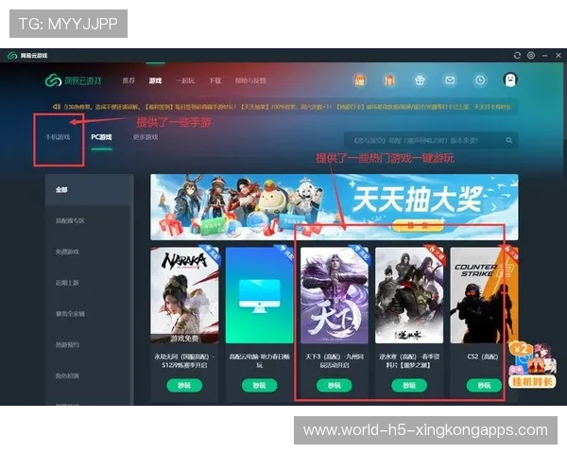Open the Counter Strike game cover
Viewport: 567px width, 454px height.
pyautogui.click(x=484, y=295)
